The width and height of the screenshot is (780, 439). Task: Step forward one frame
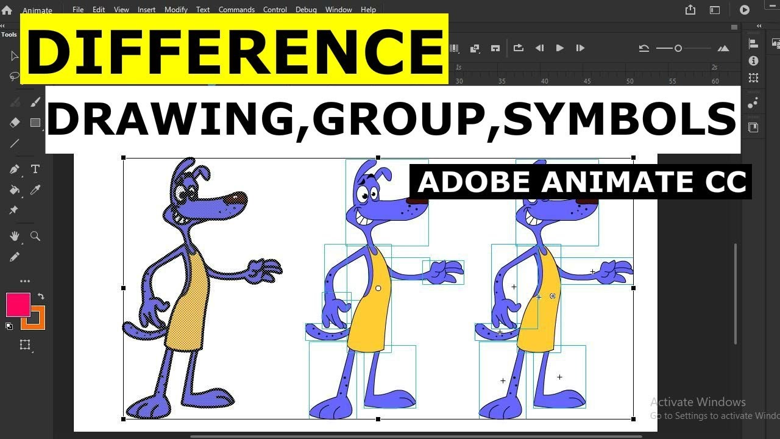580,48
